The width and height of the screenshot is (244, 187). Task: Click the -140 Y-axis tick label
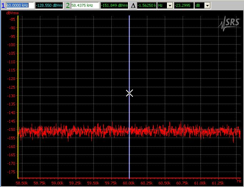[11, 112]
